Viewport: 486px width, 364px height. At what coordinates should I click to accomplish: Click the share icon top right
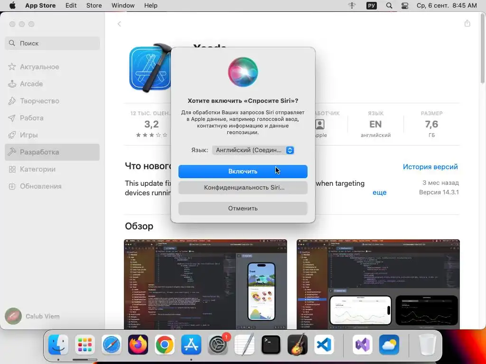tap(467, 24)
